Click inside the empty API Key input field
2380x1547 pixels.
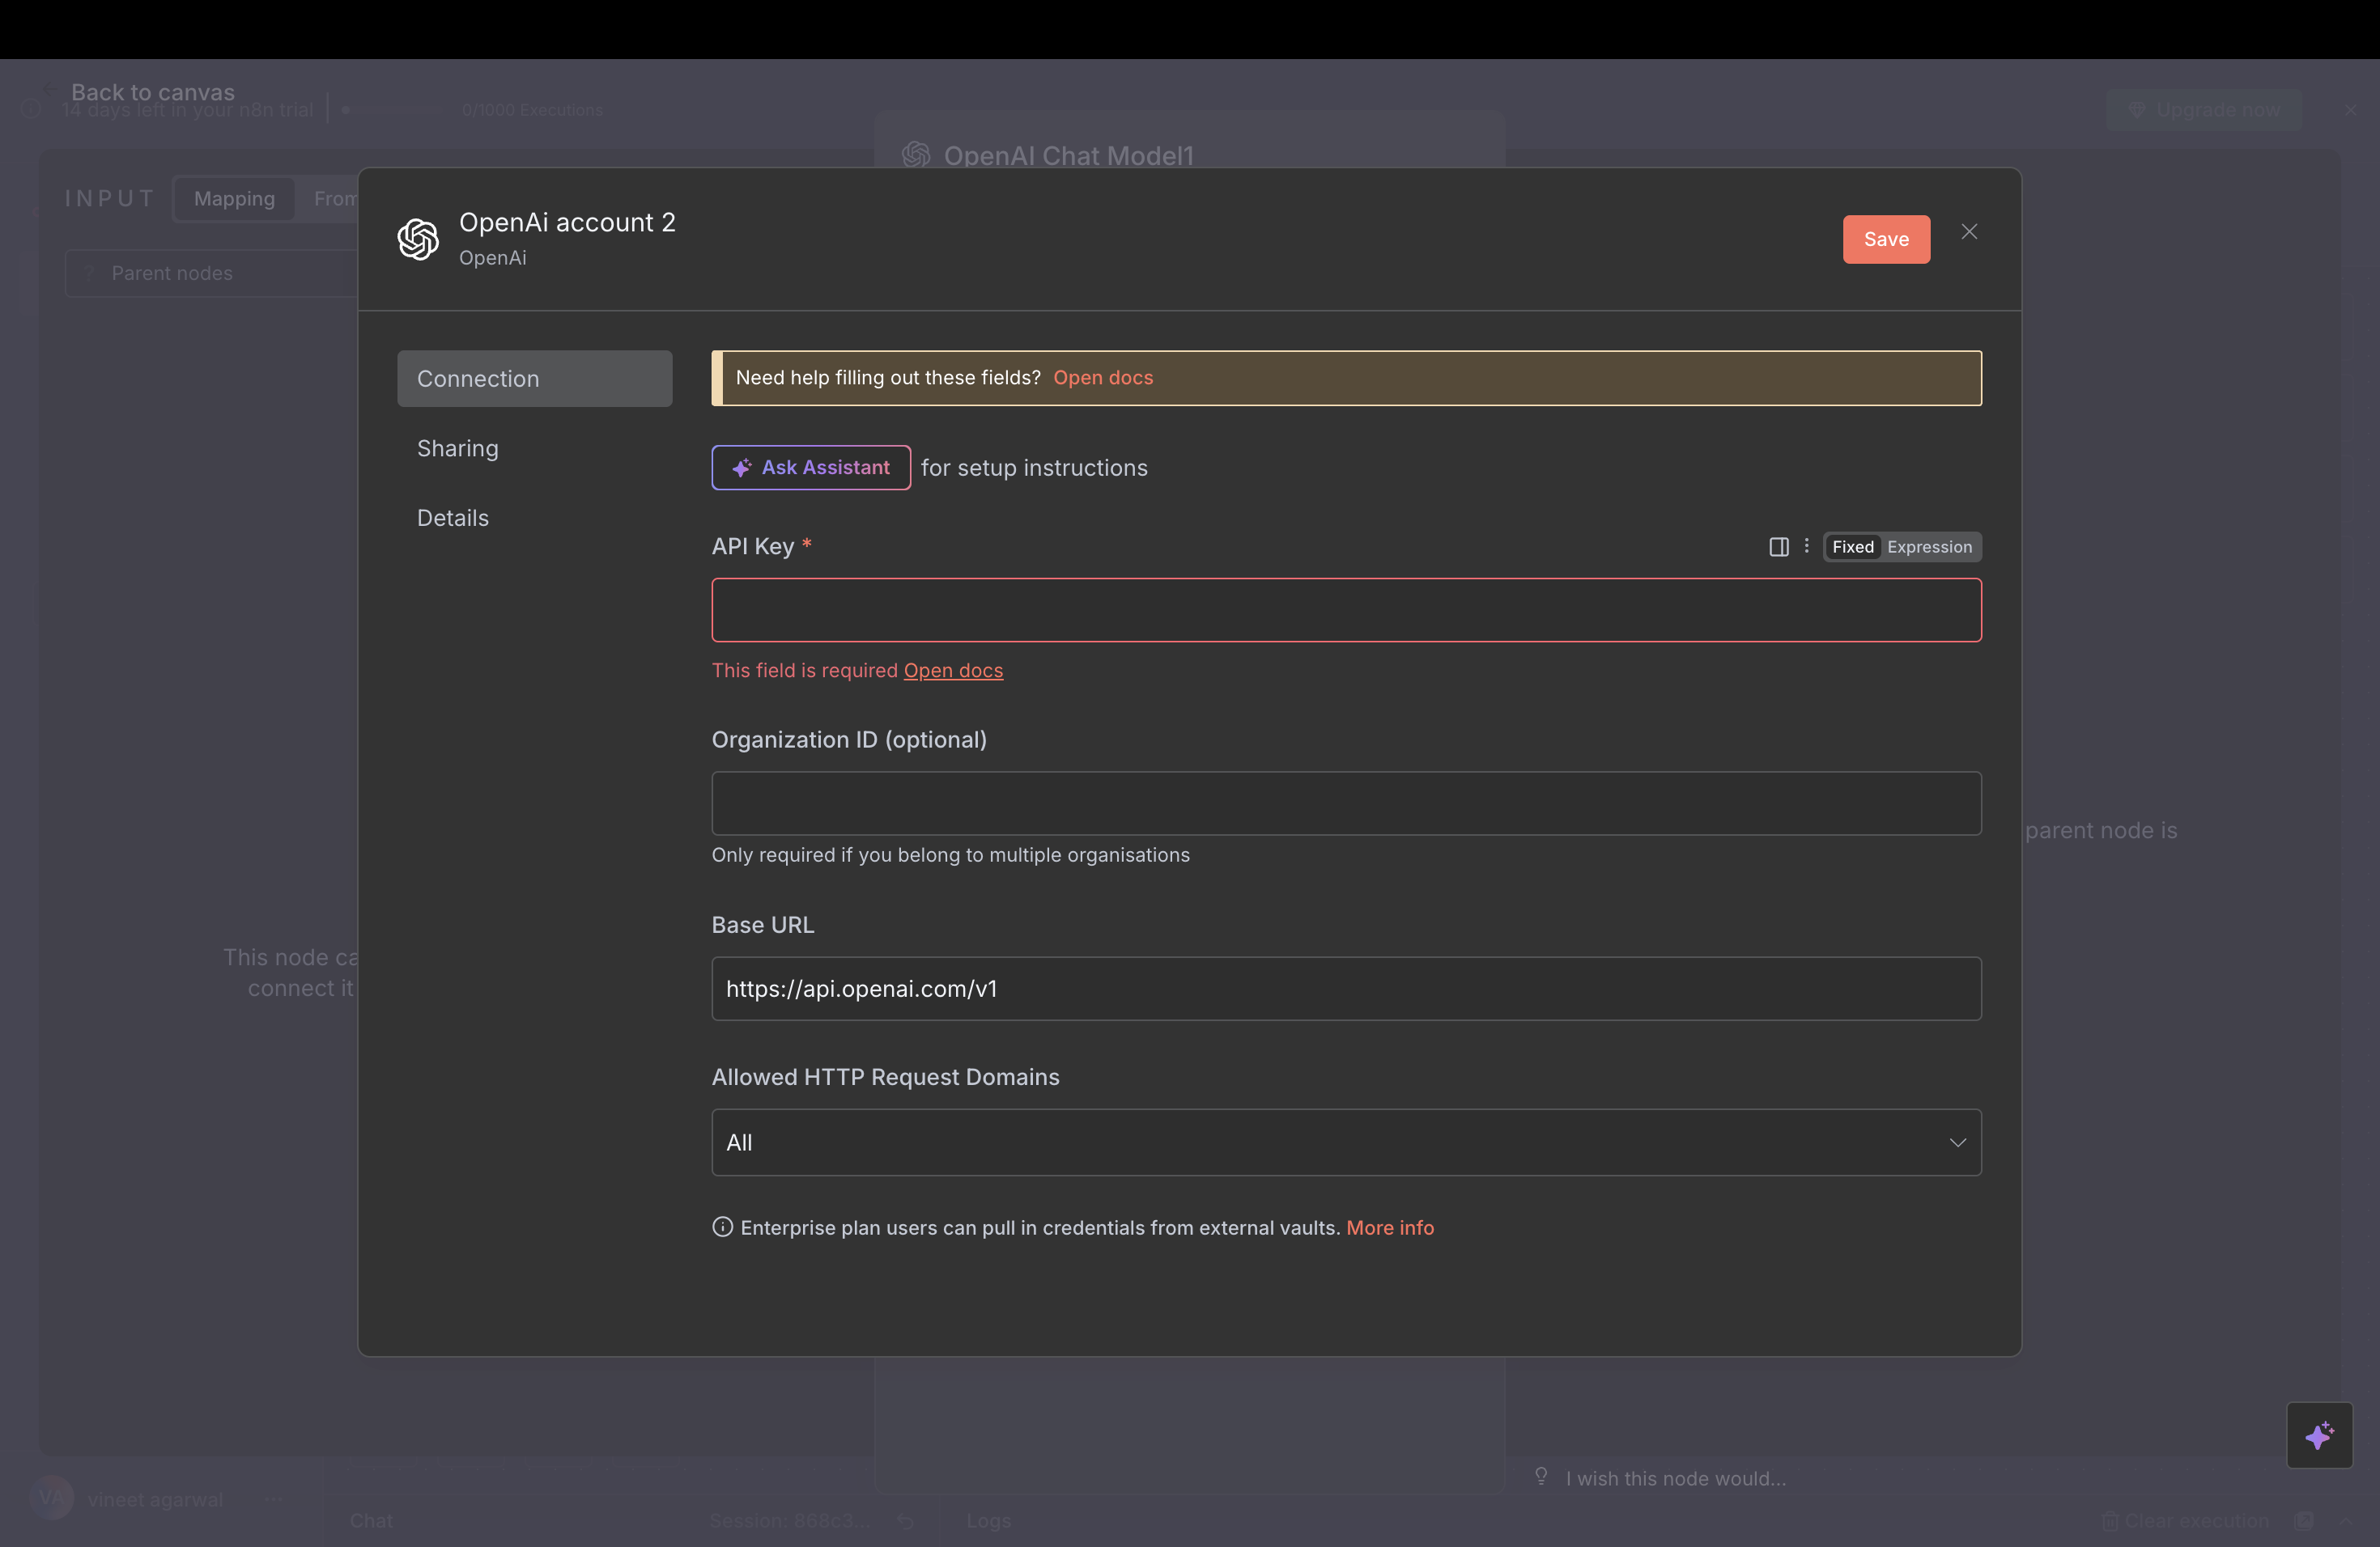(x=1345, y=611)
